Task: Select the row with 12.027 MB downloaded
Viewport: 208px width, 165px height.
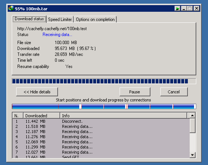Action: click(x=101, y=152)
